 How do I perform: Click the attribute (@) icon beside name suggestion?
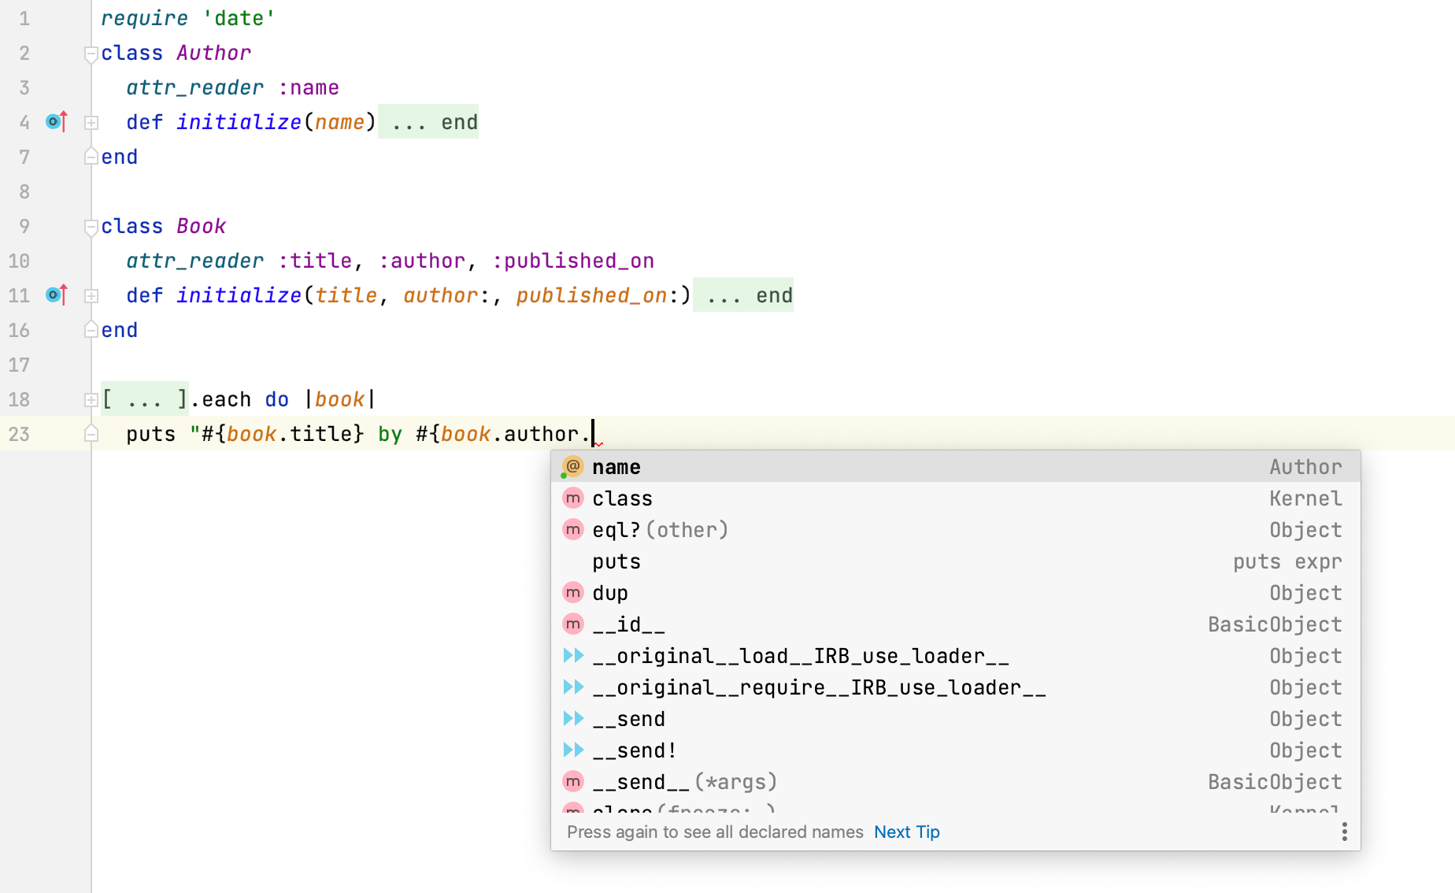coord(572,466)
